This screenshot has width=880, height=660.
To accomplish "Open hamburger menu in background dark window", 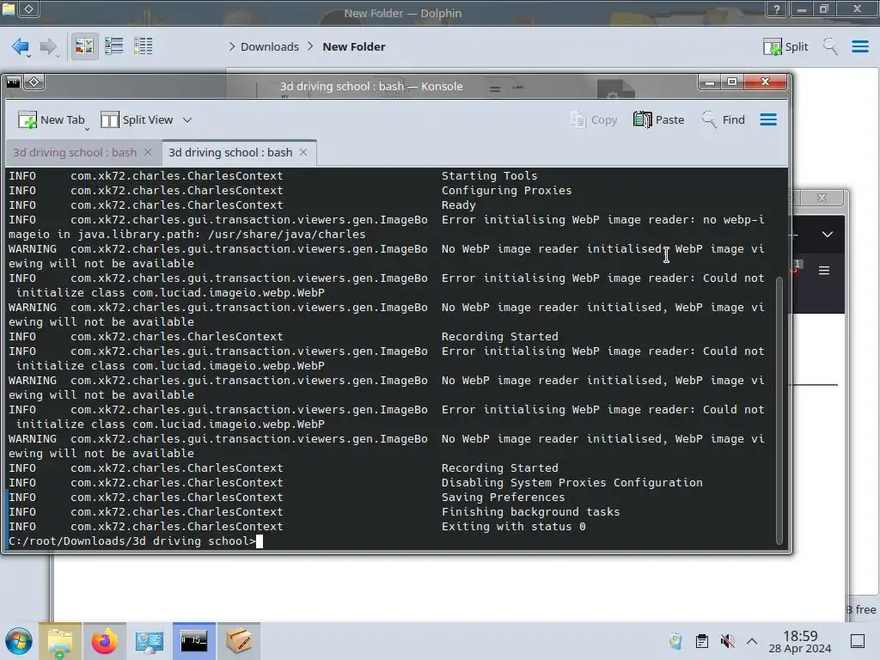I will pyautogui.click(x=824, y=271).
